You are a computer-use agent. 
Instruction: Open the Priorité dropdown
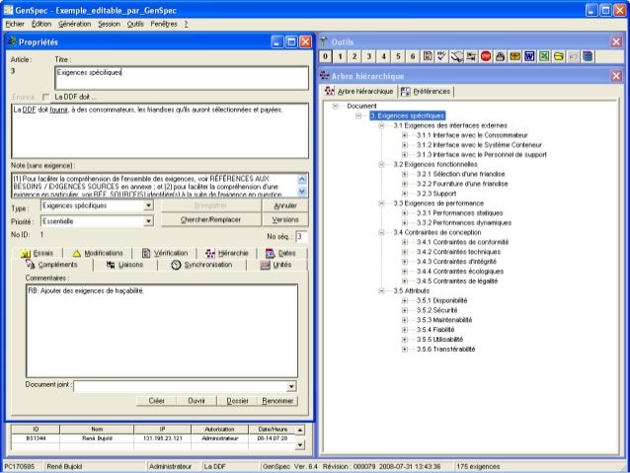click(x=149, y=221)
